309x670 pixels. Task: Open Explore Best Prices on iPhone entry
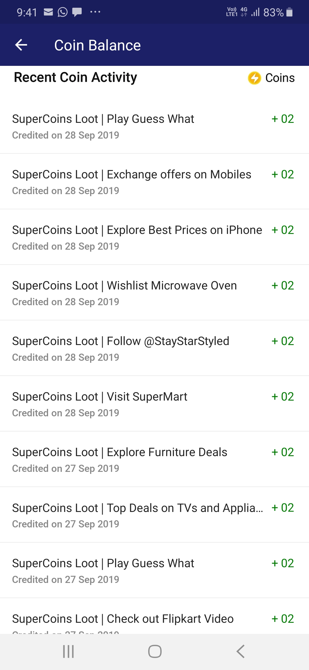(154, 237)
